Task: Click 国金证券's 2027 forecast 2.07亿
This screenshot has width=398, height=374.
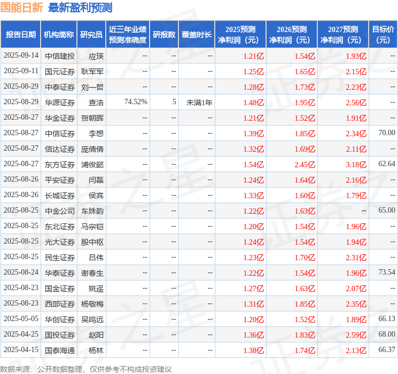Action: pos(356,289)
